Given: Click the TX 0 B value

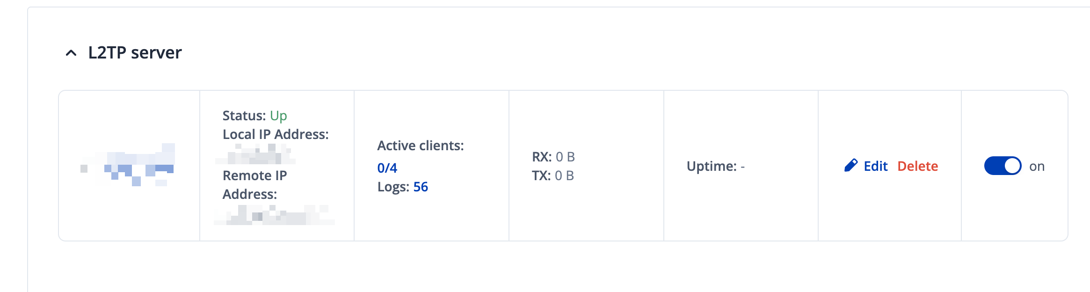Looking at the screenshot, I should click(x=564, y=175).
